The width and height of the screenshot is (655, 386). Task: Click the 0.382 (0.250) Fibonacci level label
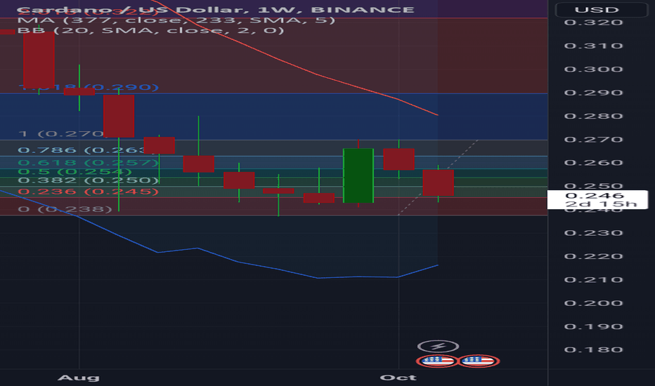89,180
